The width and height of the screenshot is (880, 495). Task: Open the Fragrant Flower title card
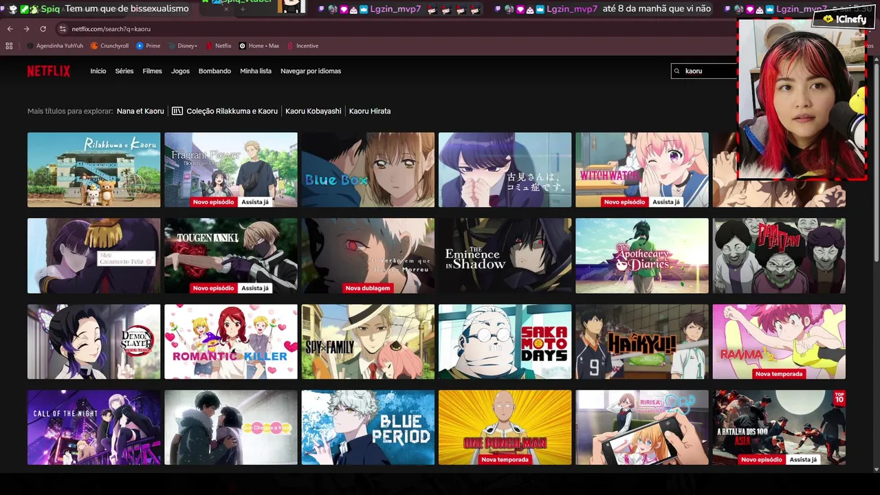point(231,170)
